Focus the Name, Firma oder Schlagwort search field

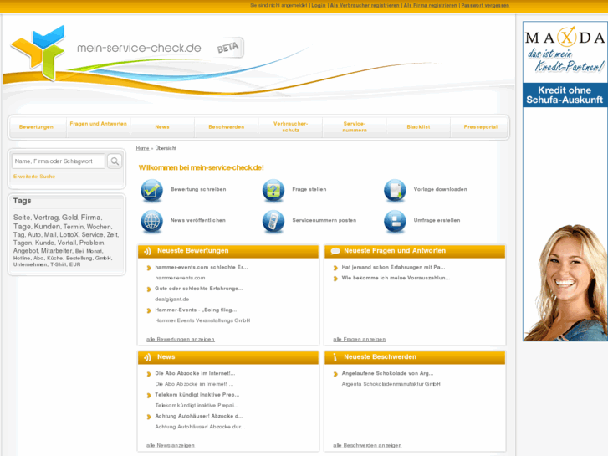[59, 161]
